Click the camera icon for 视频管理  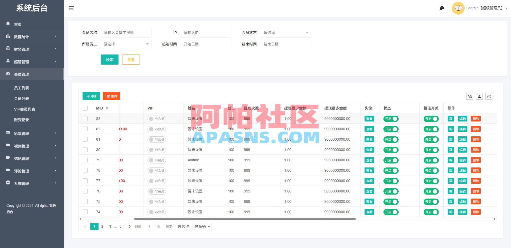pos(8,145)
